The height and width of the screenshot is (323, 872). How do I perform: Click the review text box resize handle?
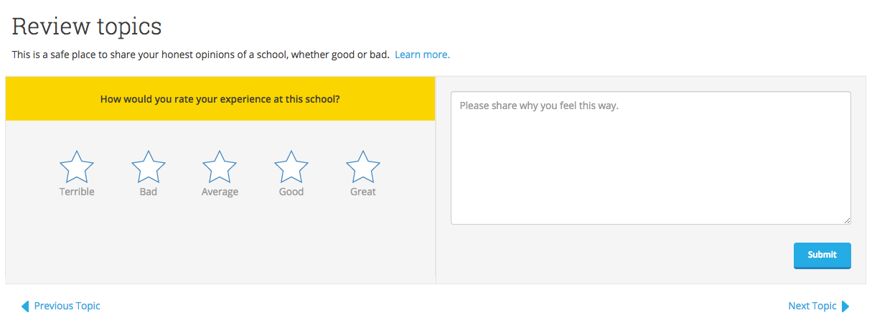[847, 220]
